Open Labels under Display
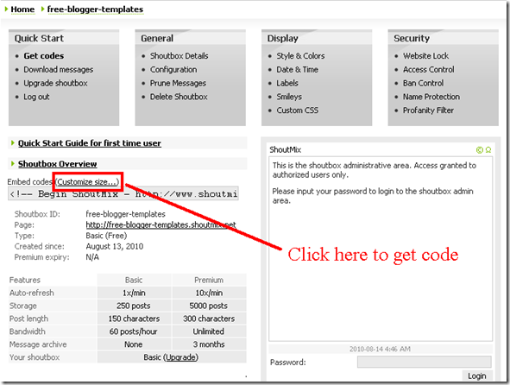Image resolution: width=510 pixels, height=385 pixels. coord(287,84)
